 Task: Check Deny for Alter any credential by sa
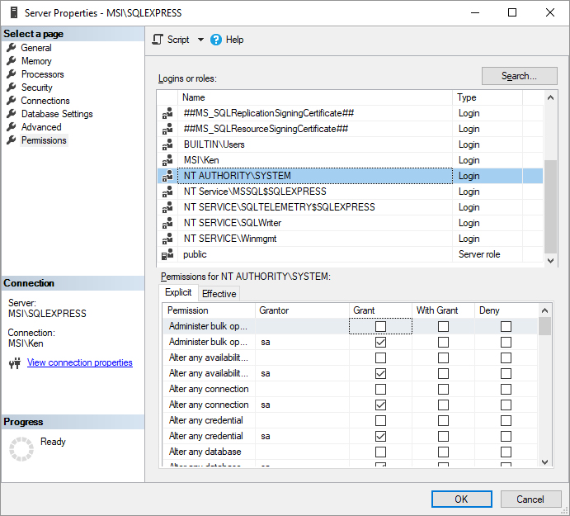point(506,436)
